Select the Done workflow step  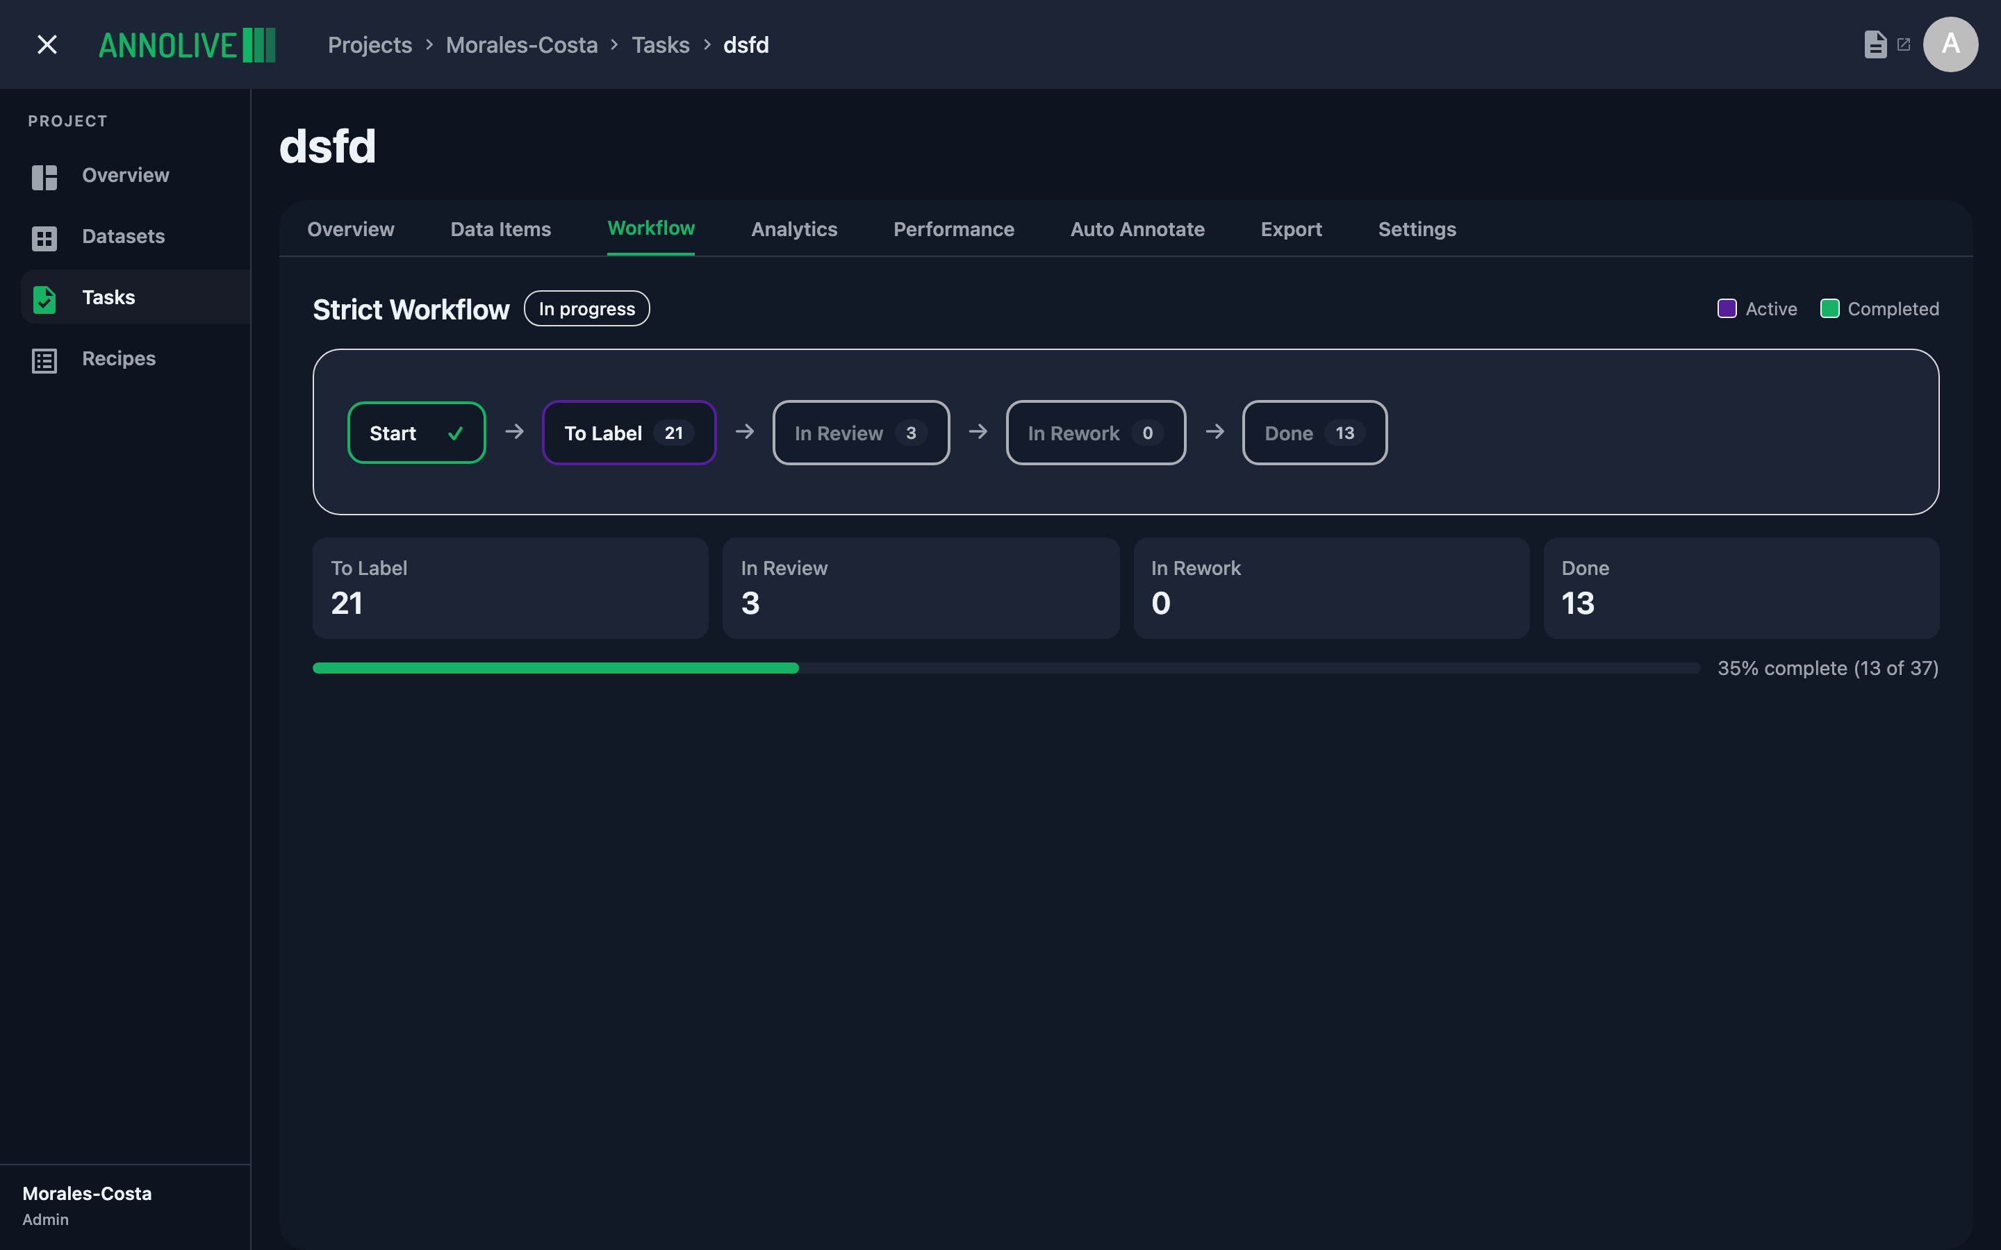tap(1315, 433)
